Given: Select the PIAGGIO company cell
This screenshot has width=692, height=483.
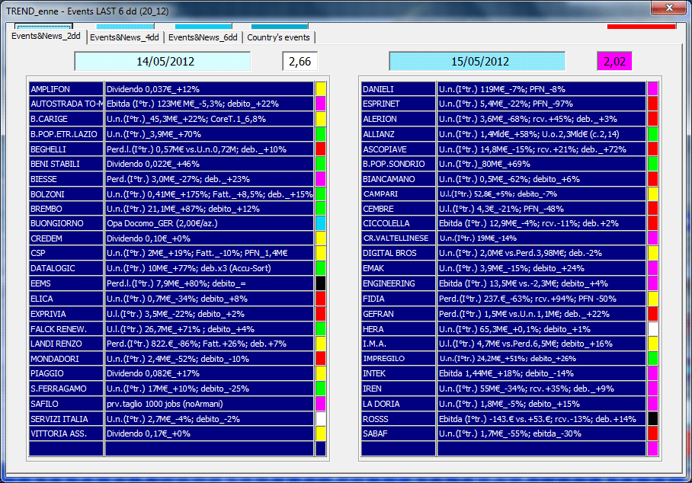Looking at the screenshot, I should click(x=66, y=373).
